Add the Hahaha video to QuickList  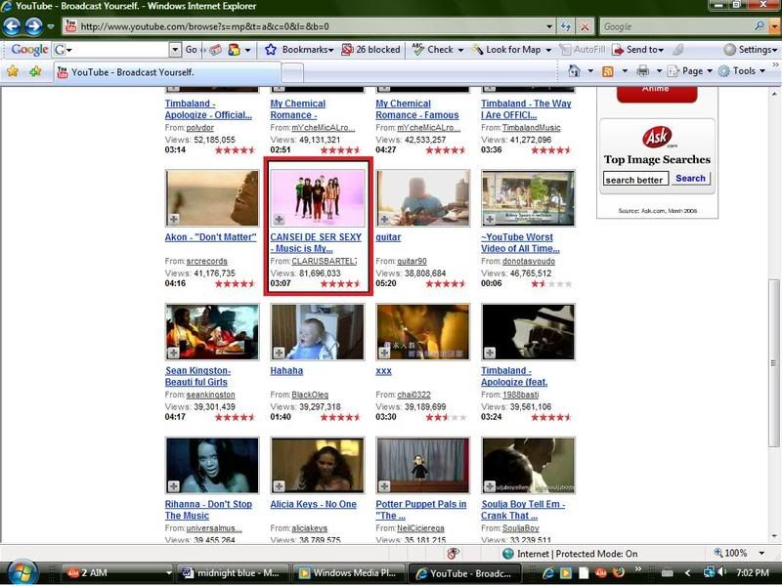click(x=279, y=353)
